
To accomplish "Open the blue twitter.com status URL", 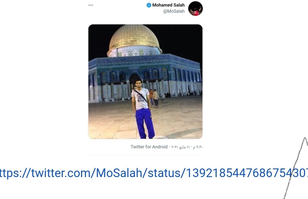I will (x=154, y=173).
